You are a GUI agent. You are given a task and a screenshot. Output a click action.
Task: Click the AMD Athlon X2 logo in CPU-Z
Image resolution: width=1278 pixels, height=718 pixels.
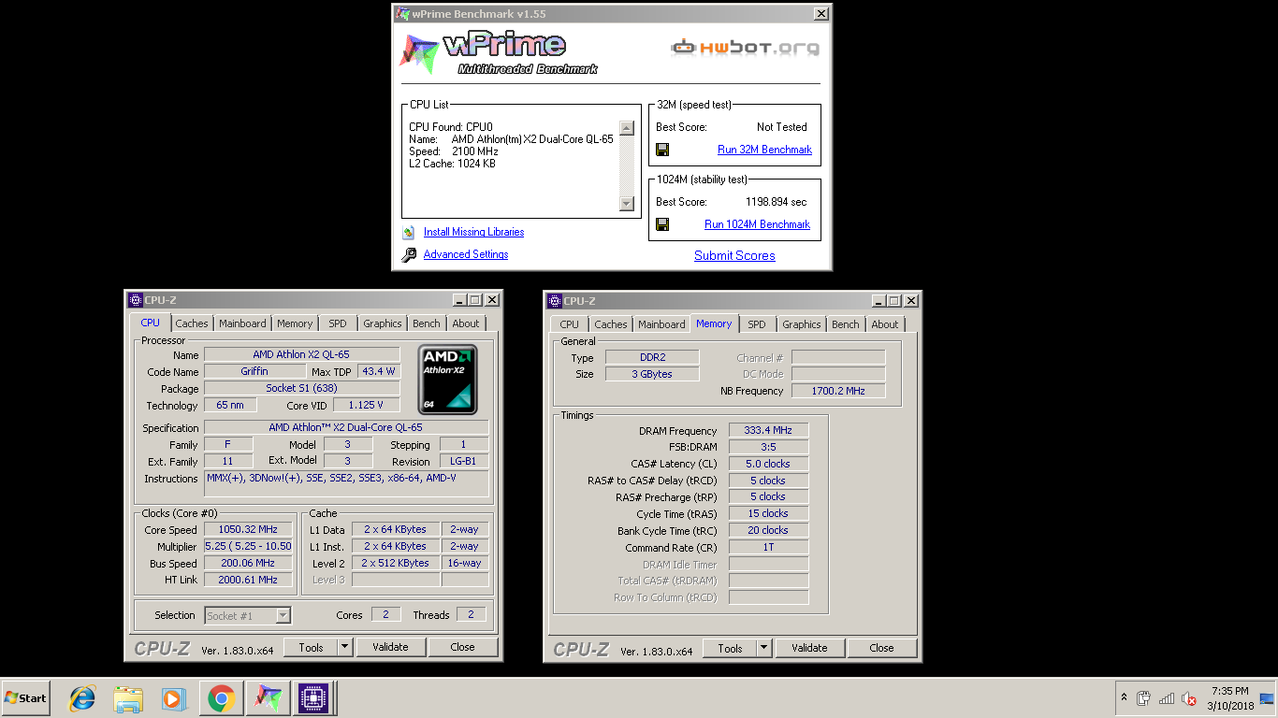point(448,380)
